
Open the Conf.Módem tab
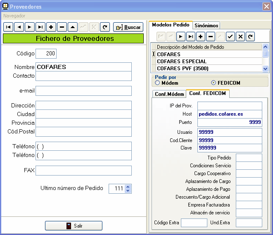(169, 94)
